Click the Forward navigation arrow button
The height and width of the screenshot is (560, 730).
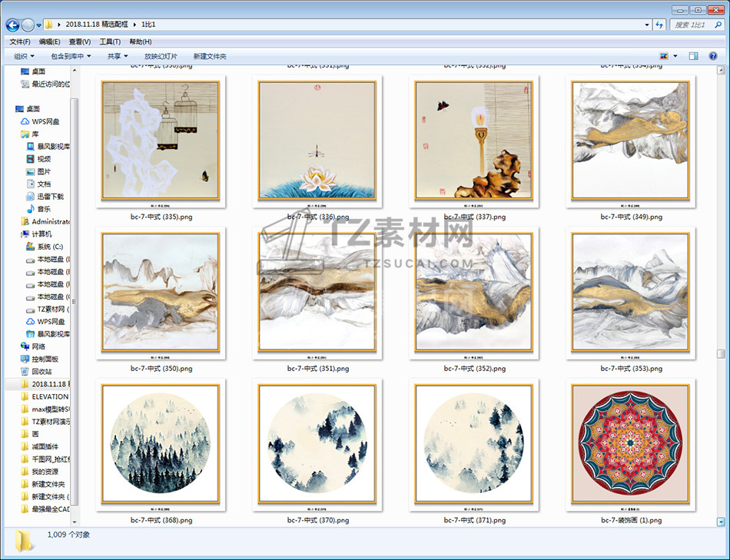coord(28,25)
